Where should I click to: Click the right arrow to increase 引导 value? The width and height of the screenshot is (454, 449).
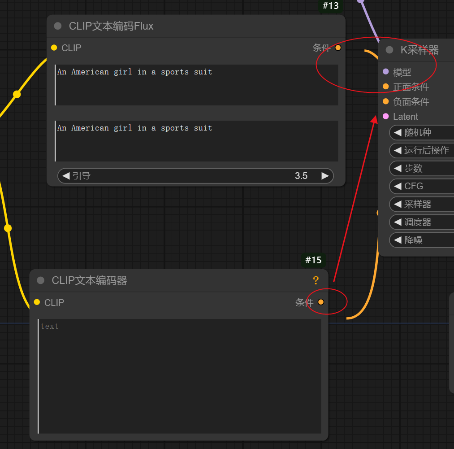click(x=325, y=176)
